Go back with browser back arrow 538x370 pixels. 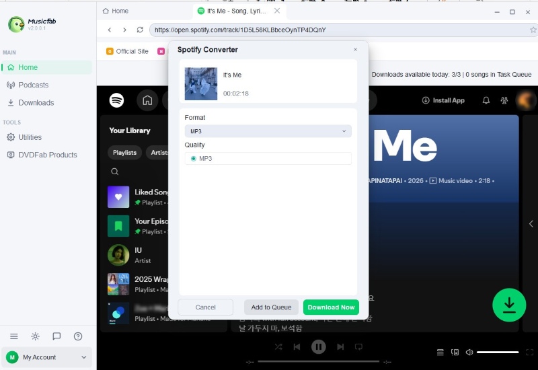tap(110, 30)
